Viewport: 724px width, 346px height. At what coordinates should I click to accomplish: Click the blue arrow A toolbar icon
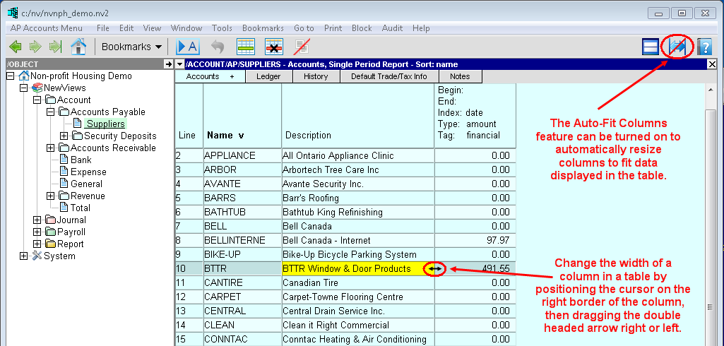188,47
